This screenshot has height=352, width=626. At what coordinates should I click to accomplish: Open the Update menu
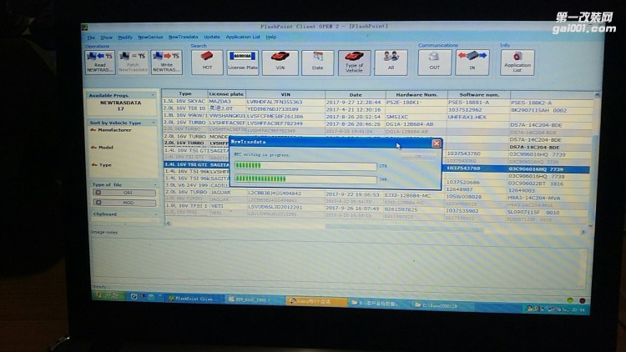click(x=212, y=38)
